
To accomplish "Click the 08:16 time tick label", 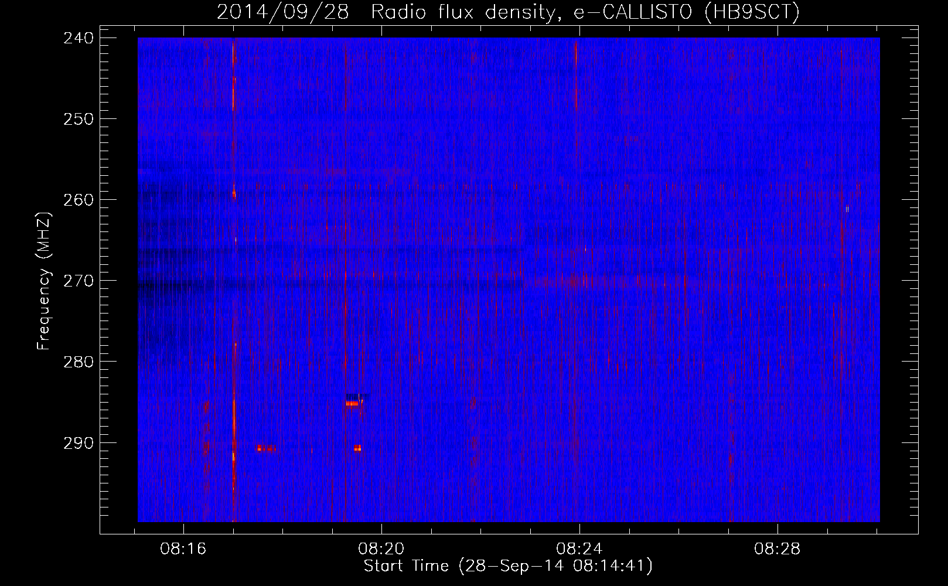I will click(183, 549).
